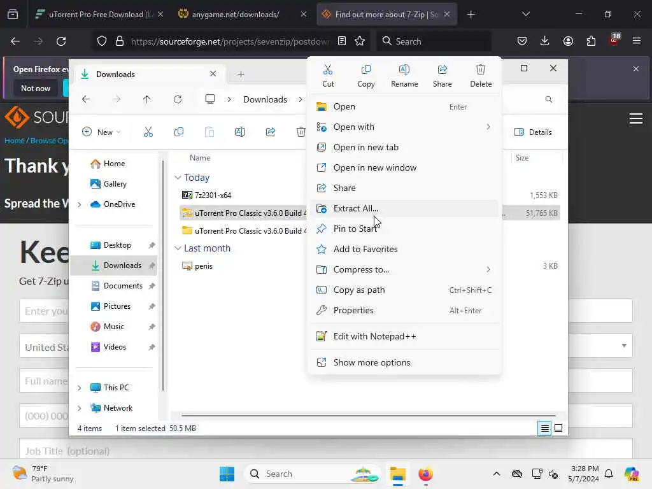This screenshot has height=489, width=652.
Task: Select the penis file
Action: 197,266
